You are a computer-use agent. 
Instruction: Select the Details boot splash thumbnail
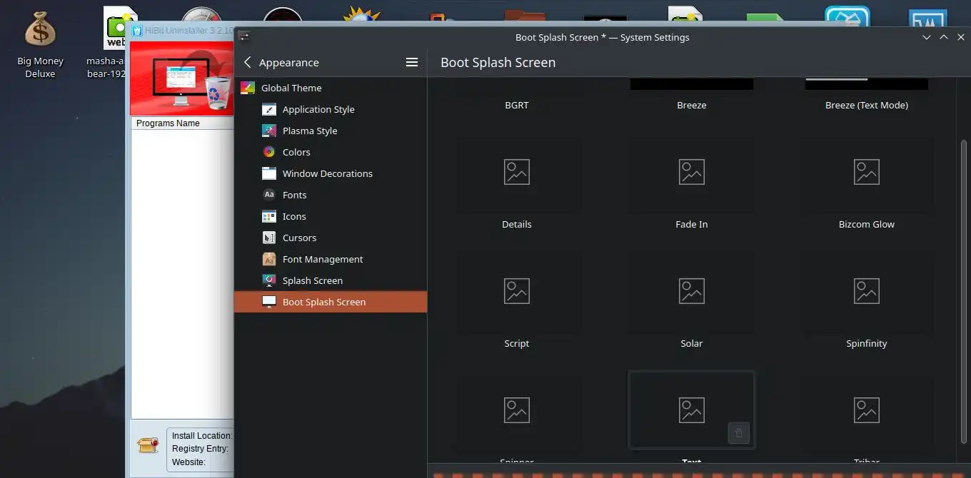(517, 172)
